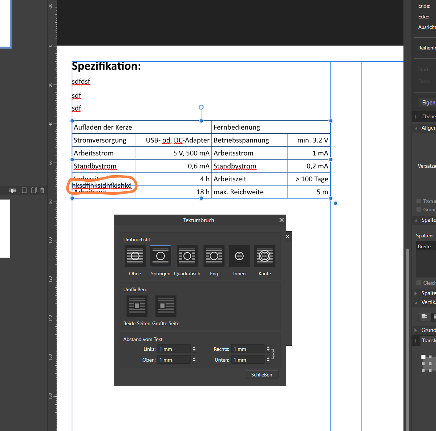Open the Eigens tab in the right panel
436x431 pixels.
pyautogui.click(x=428, y=103)
